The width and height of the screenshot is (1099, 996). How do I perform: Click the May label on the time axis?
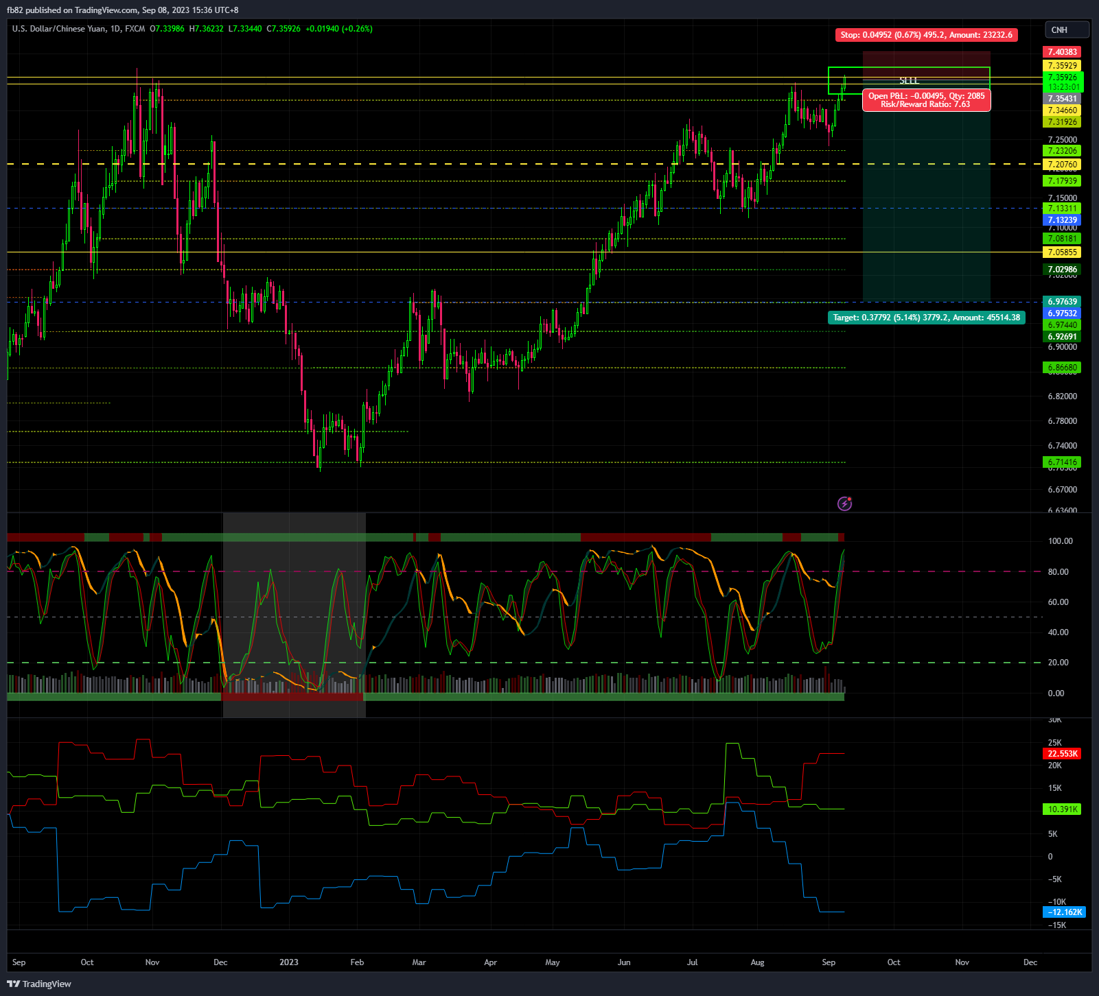pos(553,962)
